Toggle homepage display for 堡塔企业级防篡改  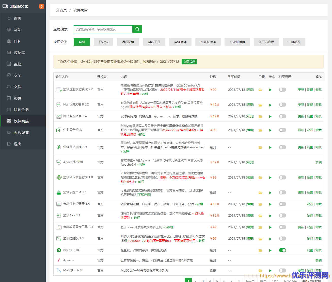[x=282, y=90]
